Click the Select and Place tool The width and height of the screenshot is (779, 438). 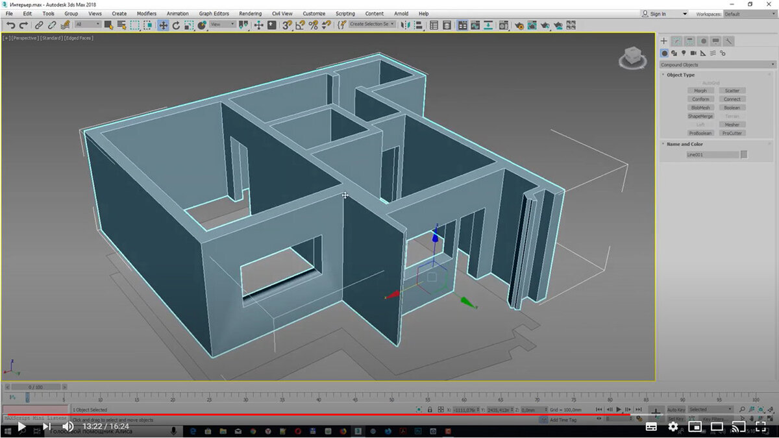202,25
